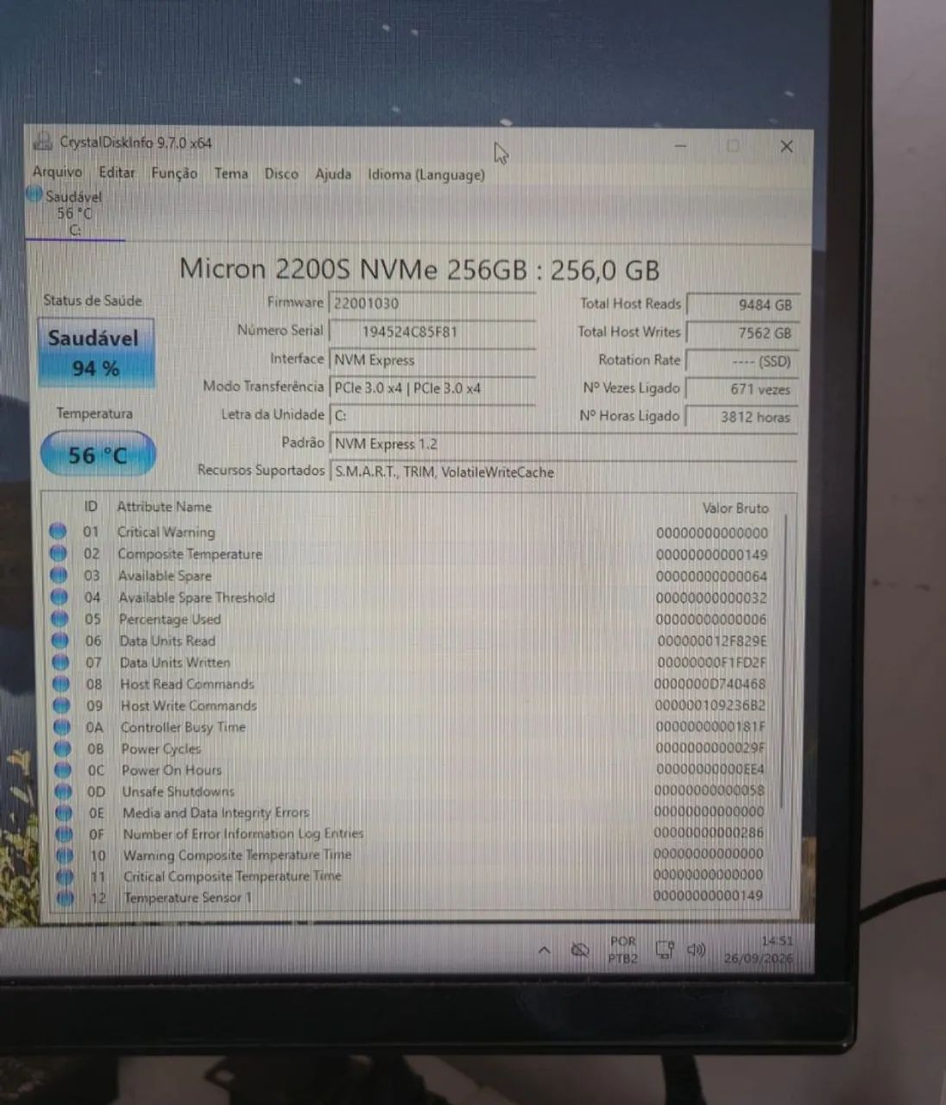Click the Nº Vezes Ligado value 671 vezes

(x=742, y=388)
